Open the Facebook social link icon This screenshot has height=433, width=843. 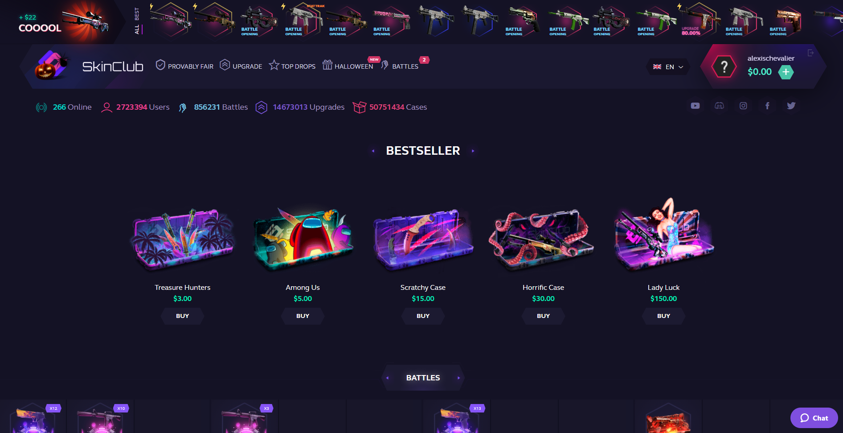coord(767,106)
